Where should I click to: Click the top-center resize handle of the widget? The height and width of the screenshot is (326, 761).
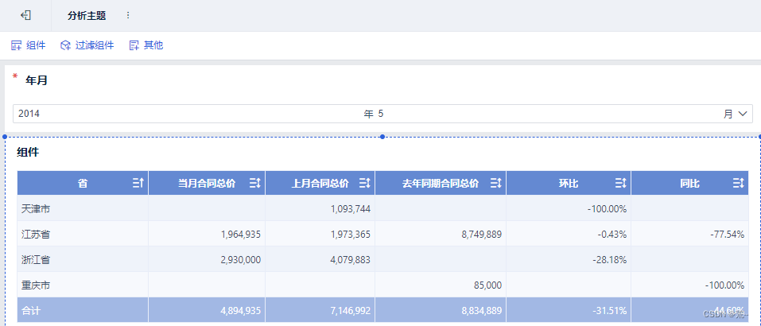(x=382, y=137)
